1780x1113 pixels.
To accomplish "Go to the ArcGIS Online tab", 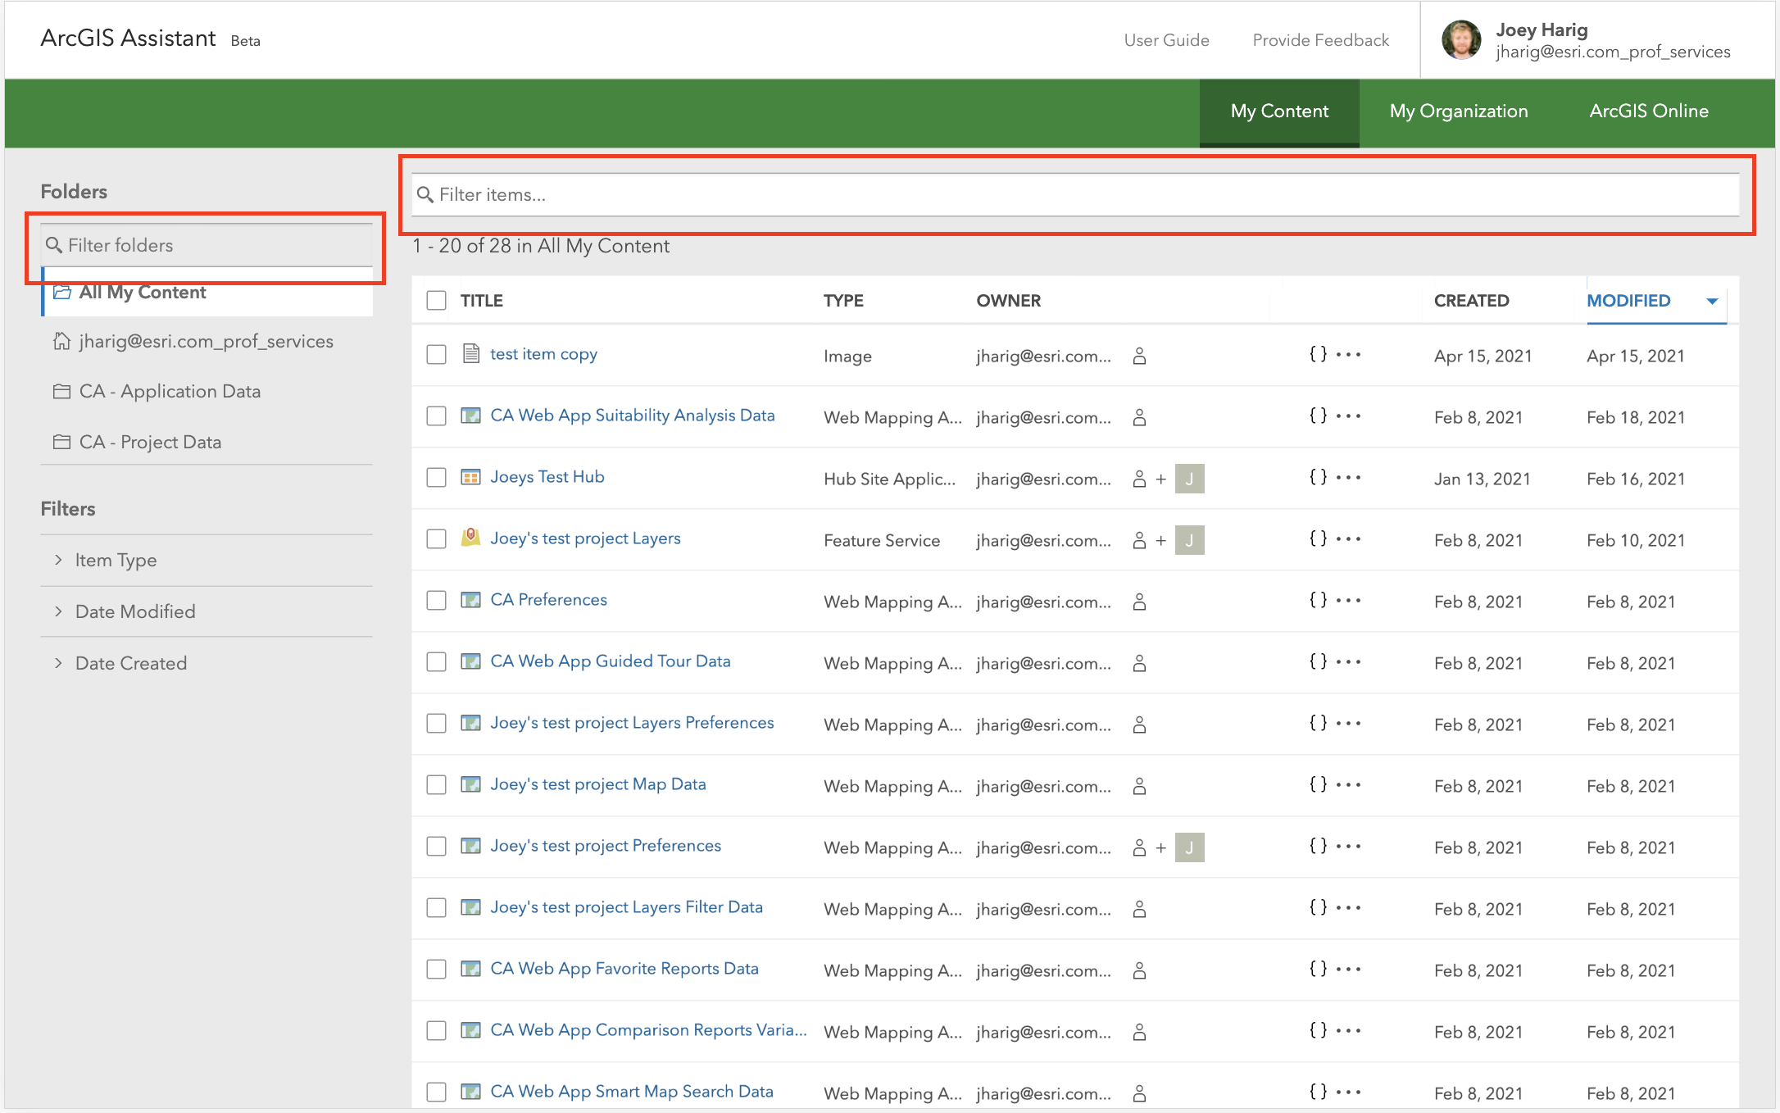I will coord(1649,111).
